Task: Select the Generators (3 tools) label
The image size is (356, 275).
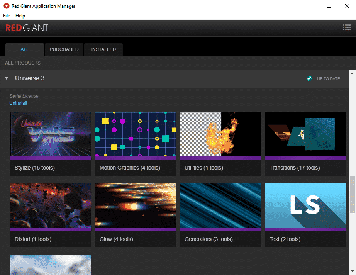Action: (x=209, y=239)
